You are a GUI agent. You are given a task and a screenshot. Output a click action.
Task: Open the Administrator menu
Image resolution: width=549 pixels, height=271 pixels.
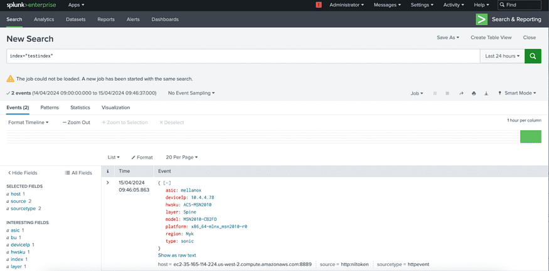346,5
